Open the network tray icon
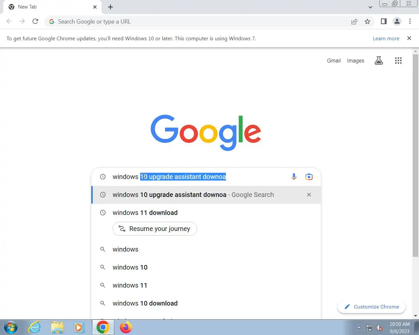This screenshot has height=335, width=419. [x=370, y=327]
